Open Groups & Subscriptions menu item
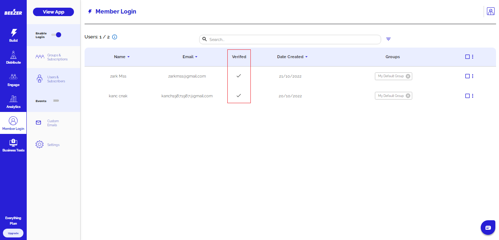The height and width of the screenshot is (240, 499). point(53,57)
